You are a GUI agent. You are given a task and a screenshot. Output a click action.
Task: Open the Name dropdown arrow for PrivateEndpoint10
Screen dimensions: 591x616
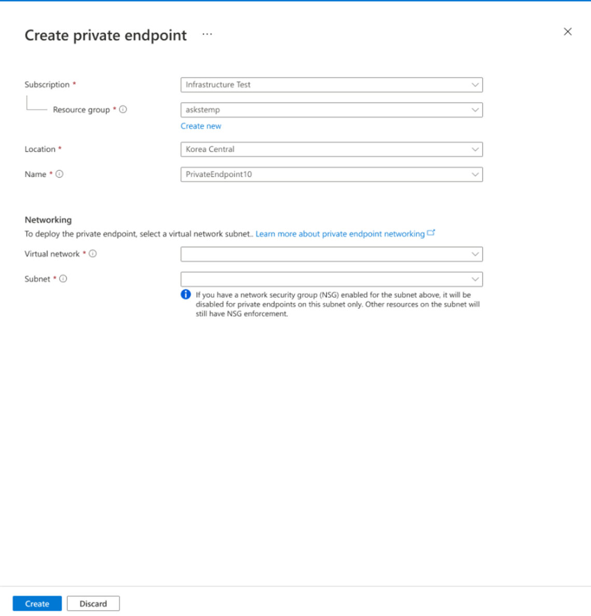click(475, 175)
